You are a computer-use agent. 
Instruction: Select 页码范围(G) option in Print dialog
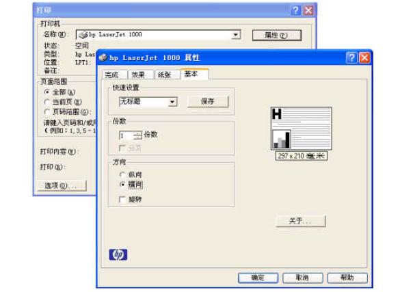[x=47, y=111]
